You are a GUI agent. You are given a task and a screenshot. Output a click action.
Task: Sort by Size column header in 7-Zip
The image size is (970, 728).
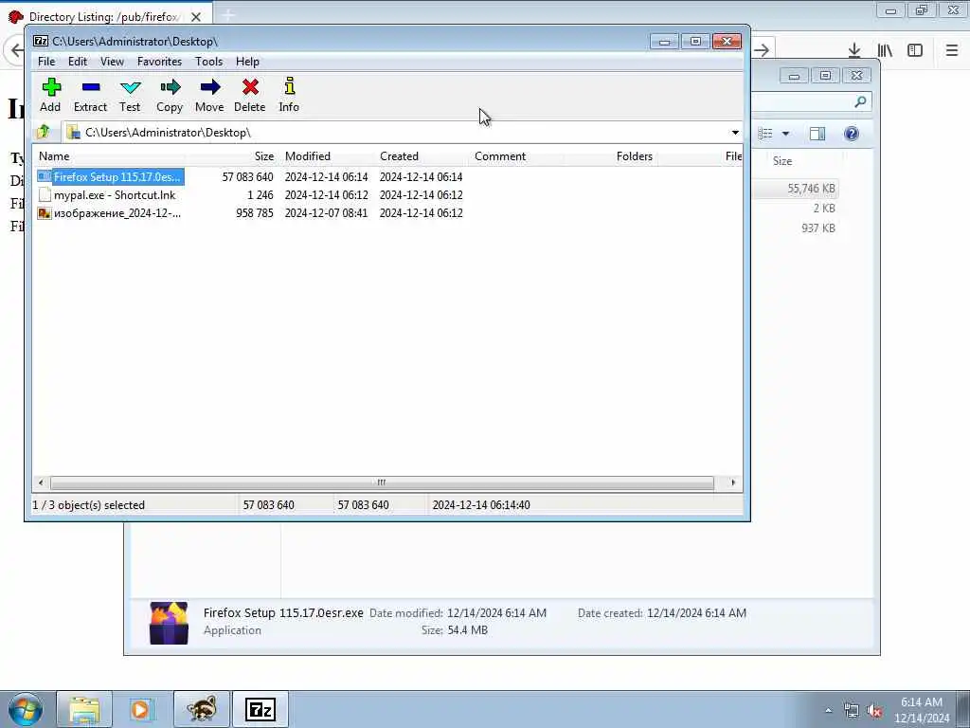pos(232,156)
